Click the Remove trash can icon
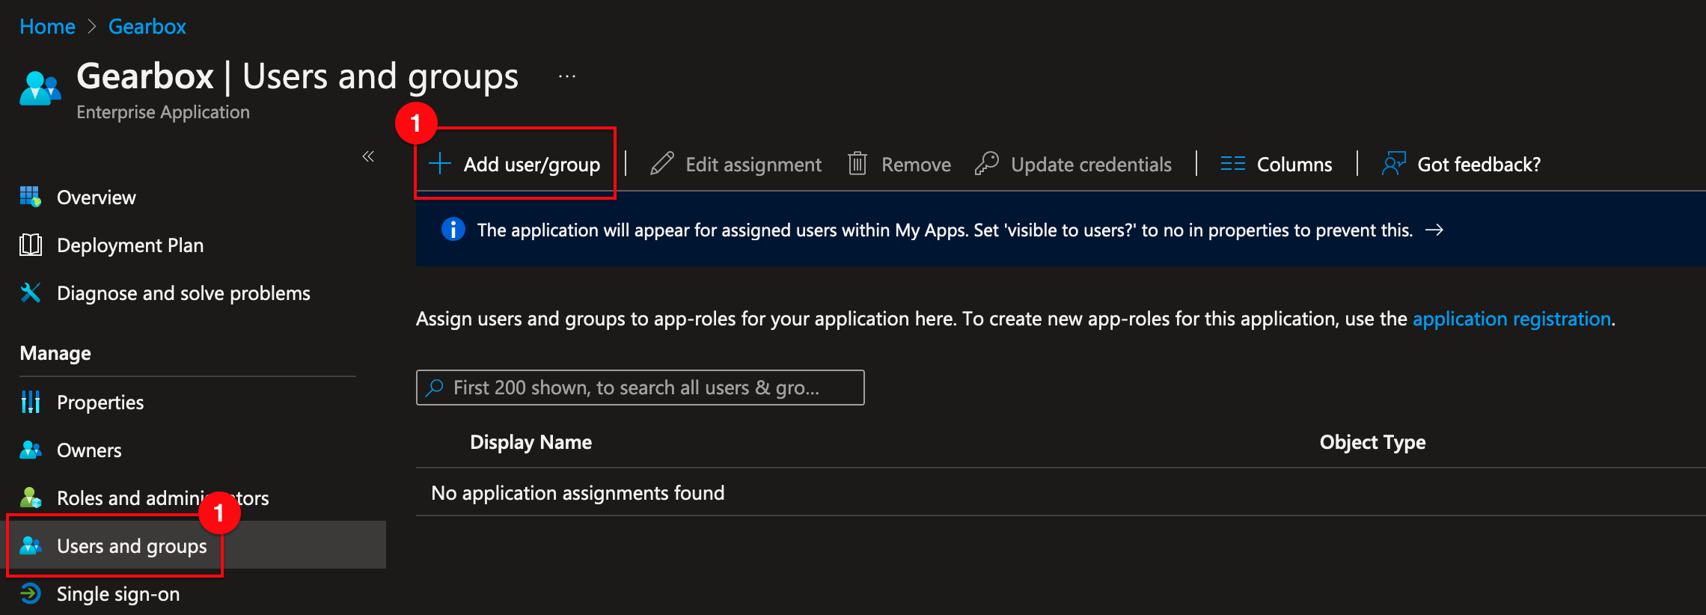 [857, 163]
